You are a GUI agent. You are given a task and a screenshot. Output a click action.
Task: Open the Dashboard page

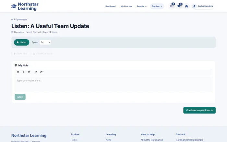[111, 6]
